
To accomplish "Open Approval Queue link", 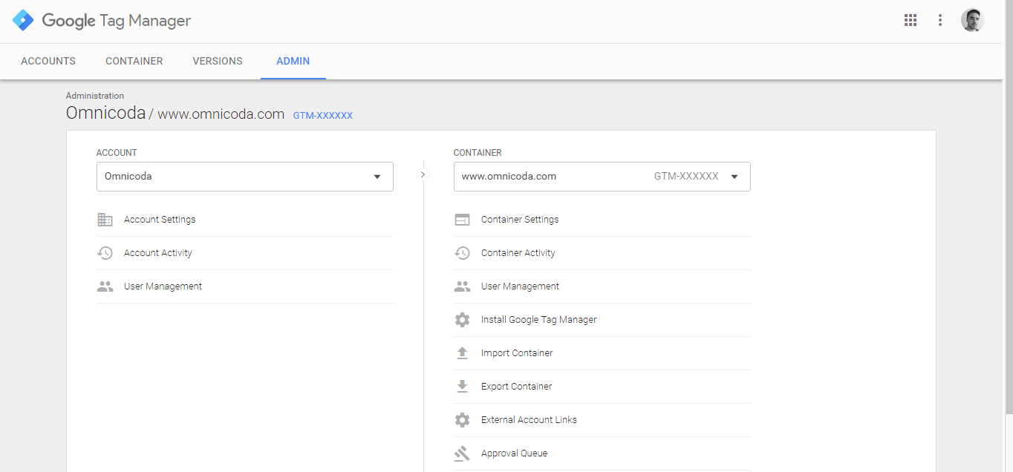I will click(514, 453).
